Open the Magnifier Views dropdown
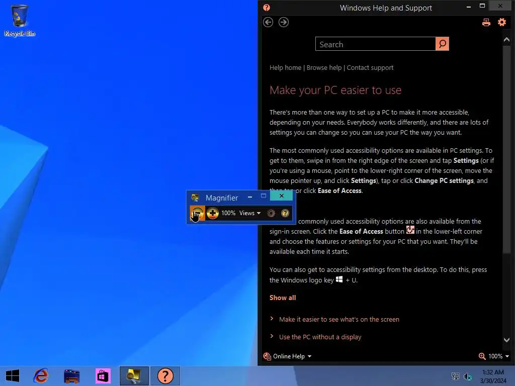Viewport: 515px width, 386px height. click(x=250, y=213)
